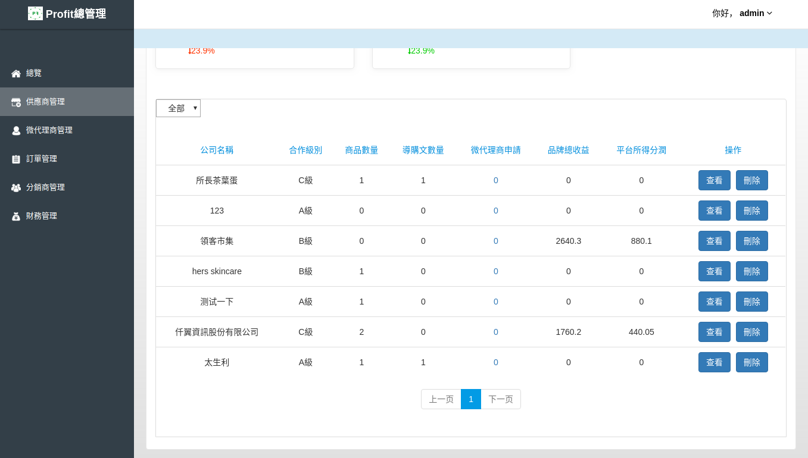
Task: Click the 1760.2 brand revenue value
Action: [x=569, y=332]
